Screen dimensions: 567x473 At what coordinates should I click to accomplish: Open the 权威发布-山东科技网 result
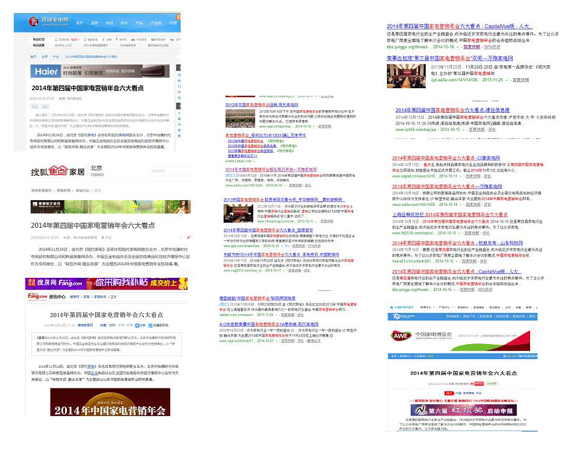pos(458,243)
